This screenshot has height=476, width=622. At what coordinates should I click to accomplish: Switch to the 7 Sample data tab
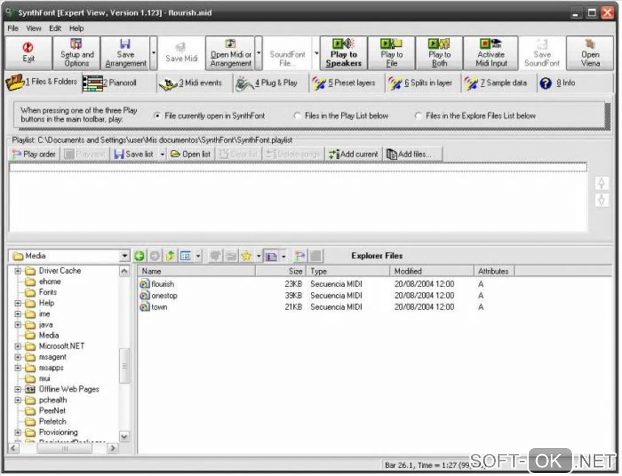pos(500,83)
